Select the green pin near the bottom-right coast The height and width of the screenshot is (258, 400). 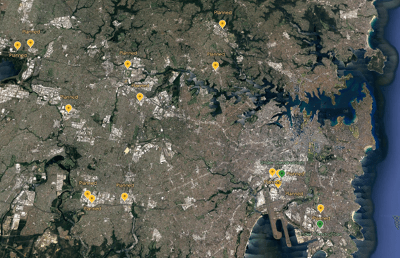pyautogui.click(x=320, y=224)
